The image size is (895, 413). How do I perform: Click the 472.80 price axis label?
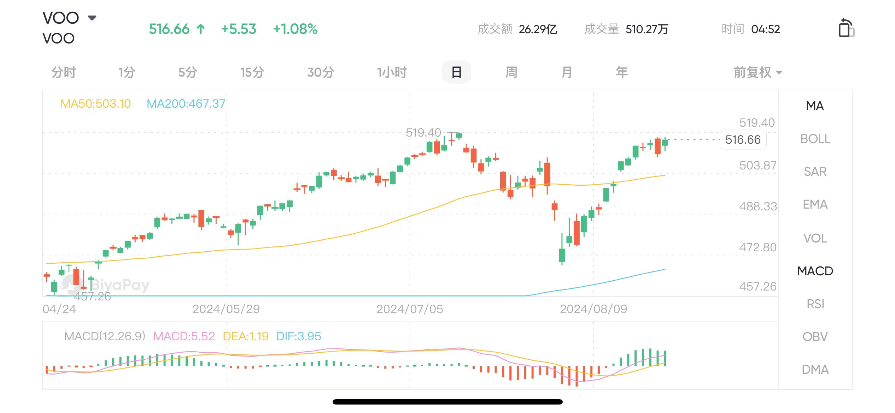pyautogui.click(x=758, y=247)
